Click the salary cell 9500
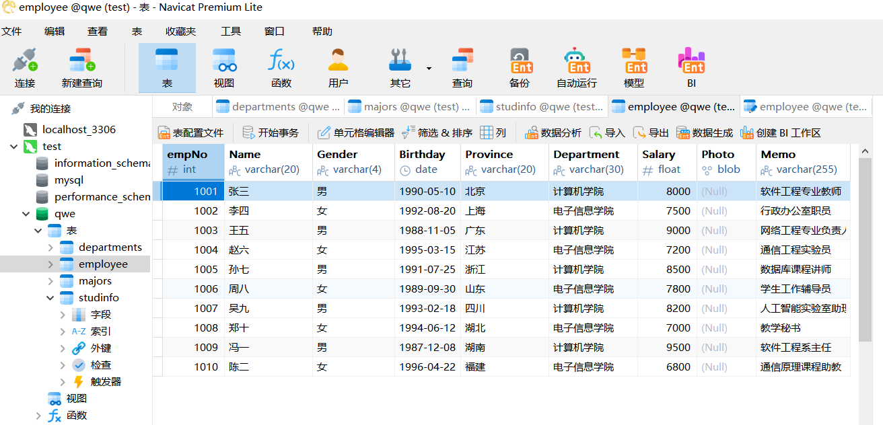This screenshot has height=425, width=883. pos(666,347)
